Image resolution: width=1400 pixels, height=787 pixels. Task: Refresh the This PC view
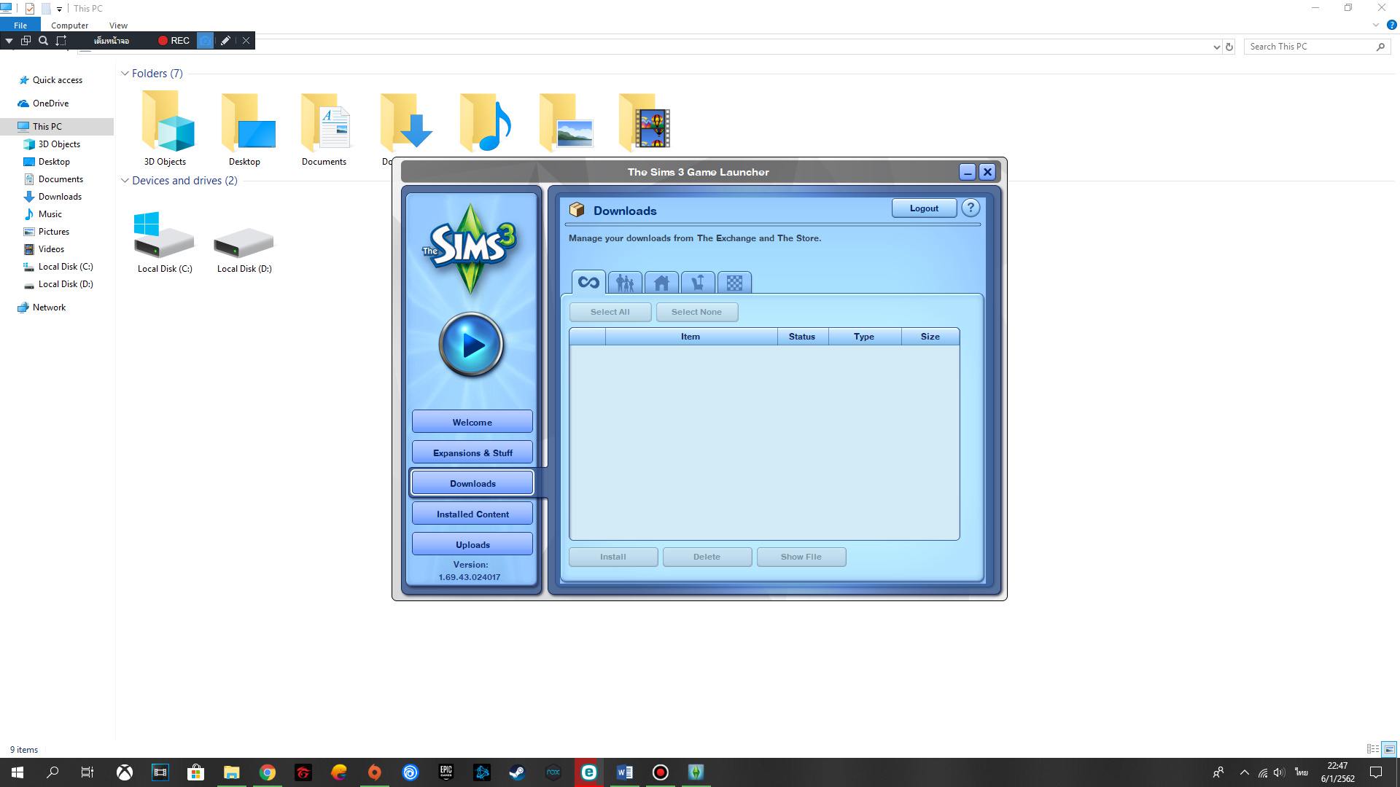click(x=1229, y=47)
